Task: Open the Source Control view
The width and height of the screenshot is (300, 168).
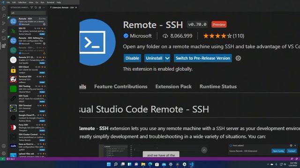Action: (x=4, y=23)
